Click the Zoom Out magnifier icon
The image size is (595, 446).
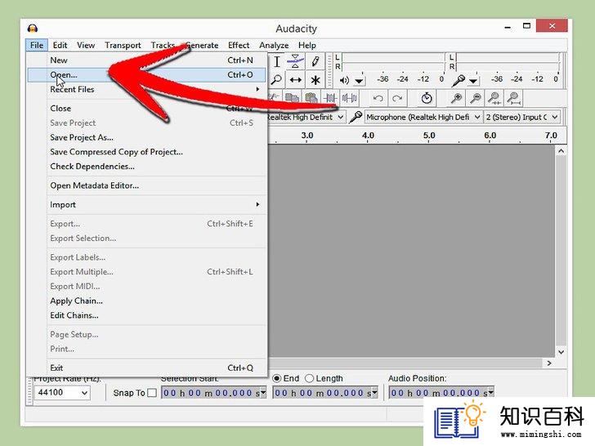pos(475,98)
